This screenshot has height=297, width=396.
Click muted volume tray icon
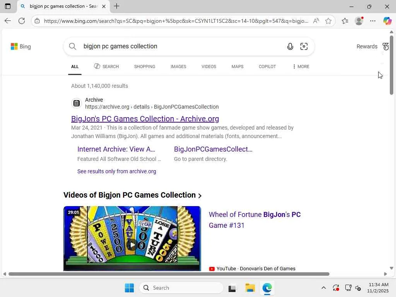[x=358, y=288]
